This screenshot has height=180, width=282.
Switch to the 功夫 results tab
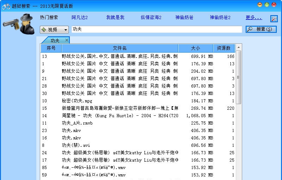pos(55,41)
